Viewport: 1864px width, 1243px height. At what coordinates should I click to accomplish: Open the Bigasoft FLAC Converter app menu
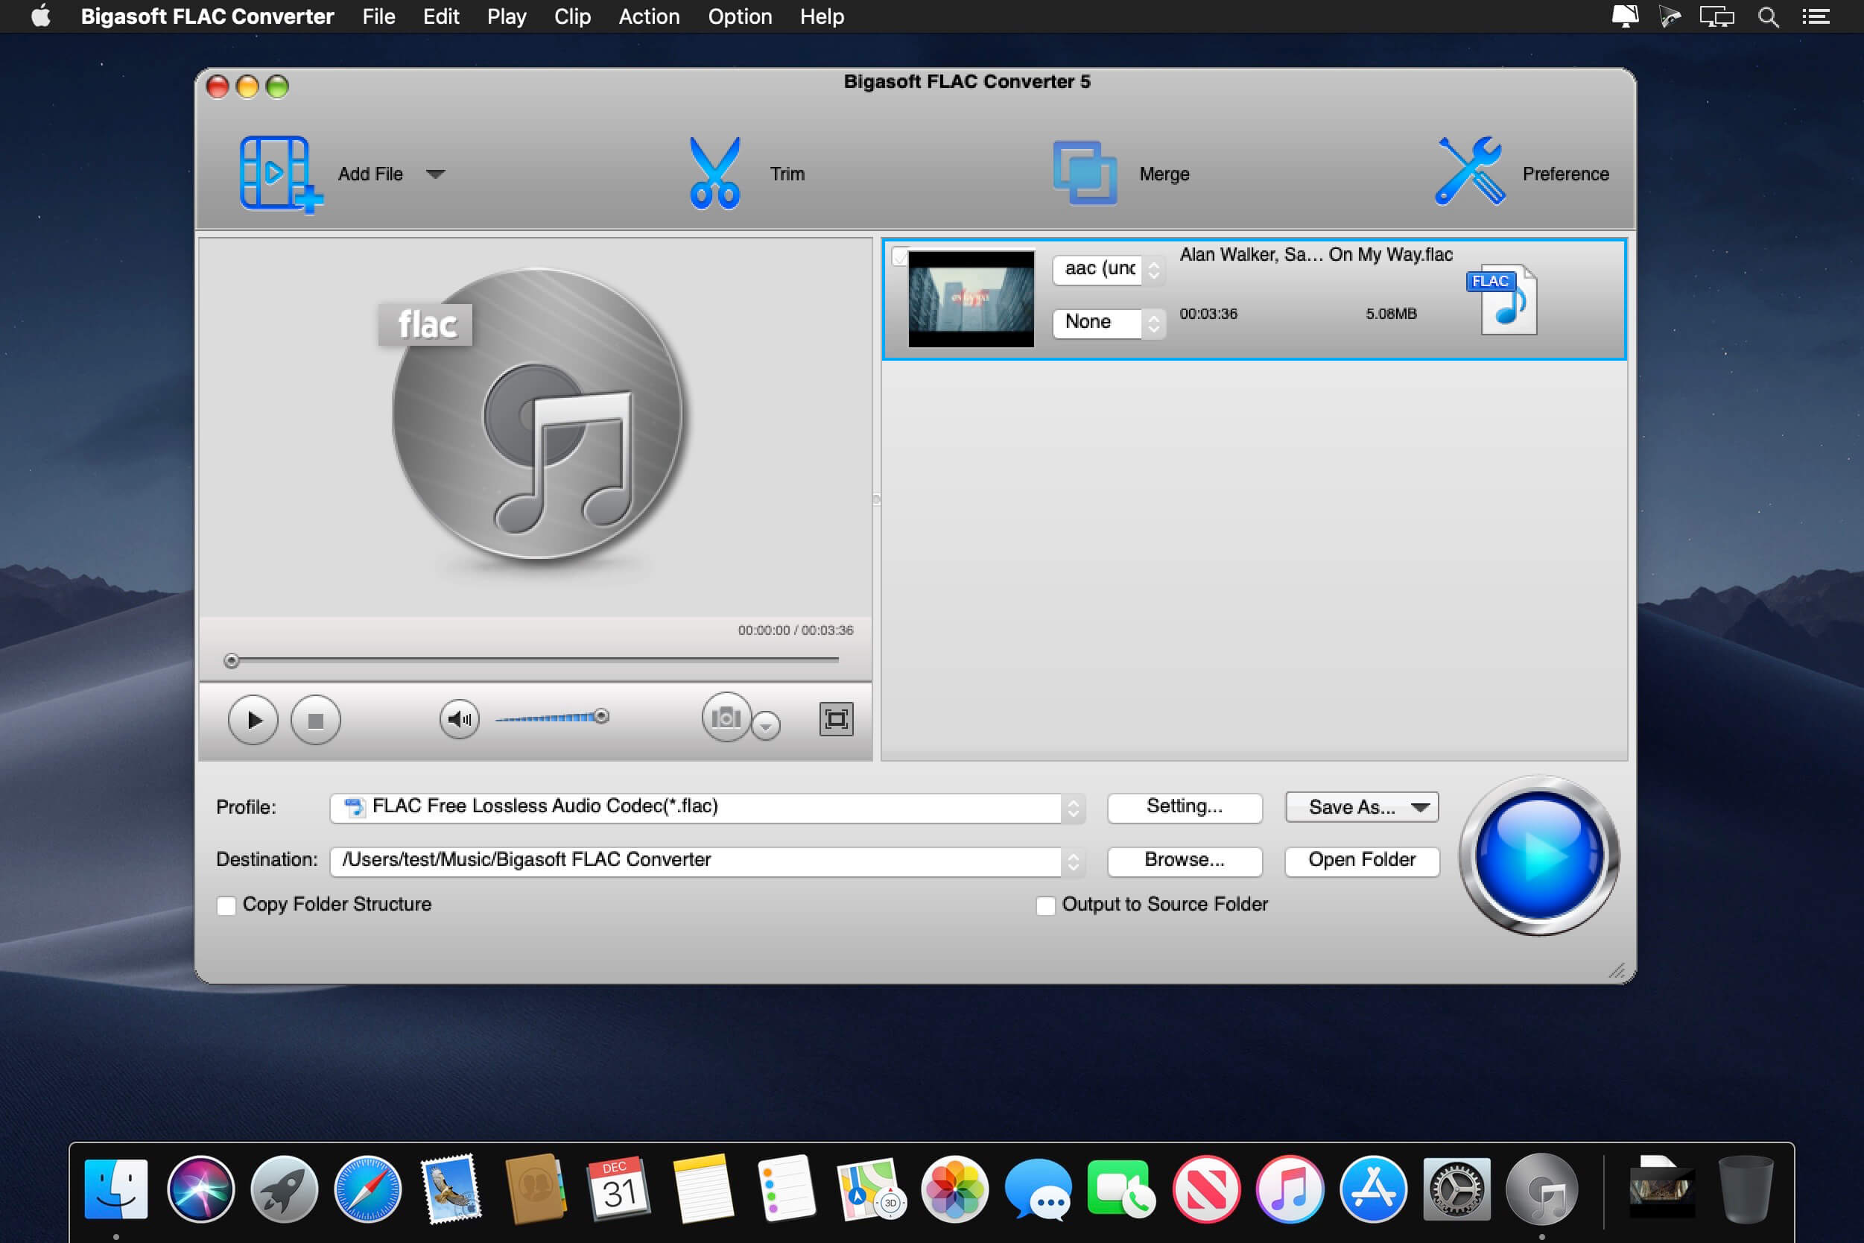[208, 16]
